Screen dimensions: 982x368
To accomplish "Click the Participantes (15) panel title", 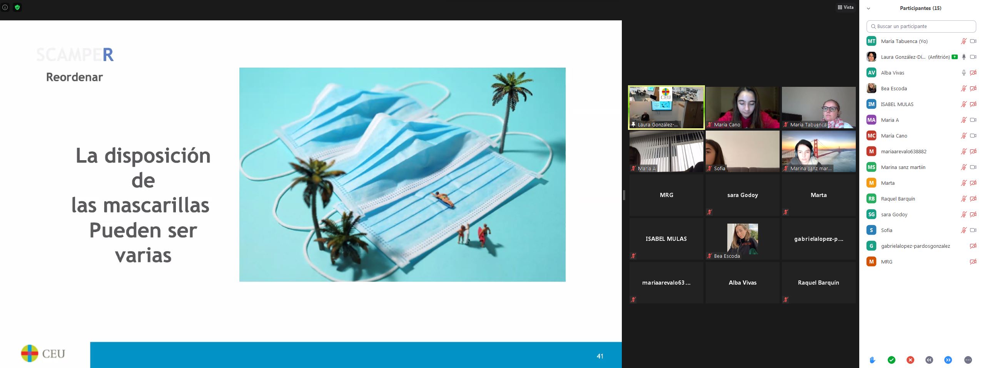I will click(920, 8).
